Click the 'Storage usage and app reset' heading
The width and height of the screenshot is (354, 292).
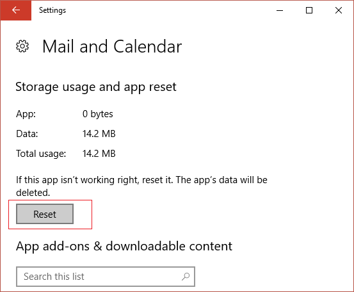click(96, 87)
